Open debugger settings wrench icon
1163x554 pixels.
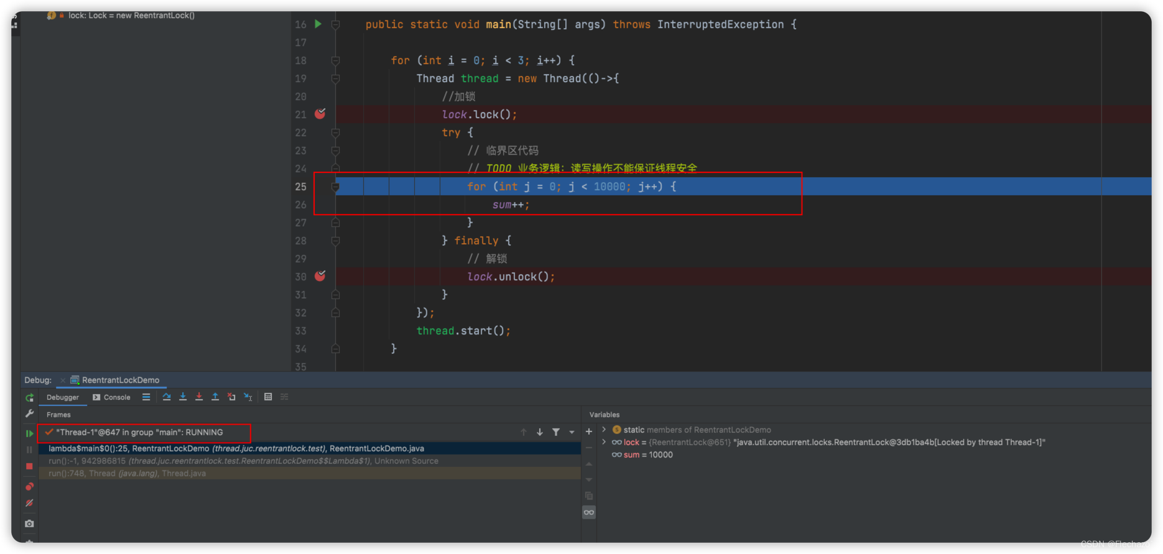coord(29,413)
